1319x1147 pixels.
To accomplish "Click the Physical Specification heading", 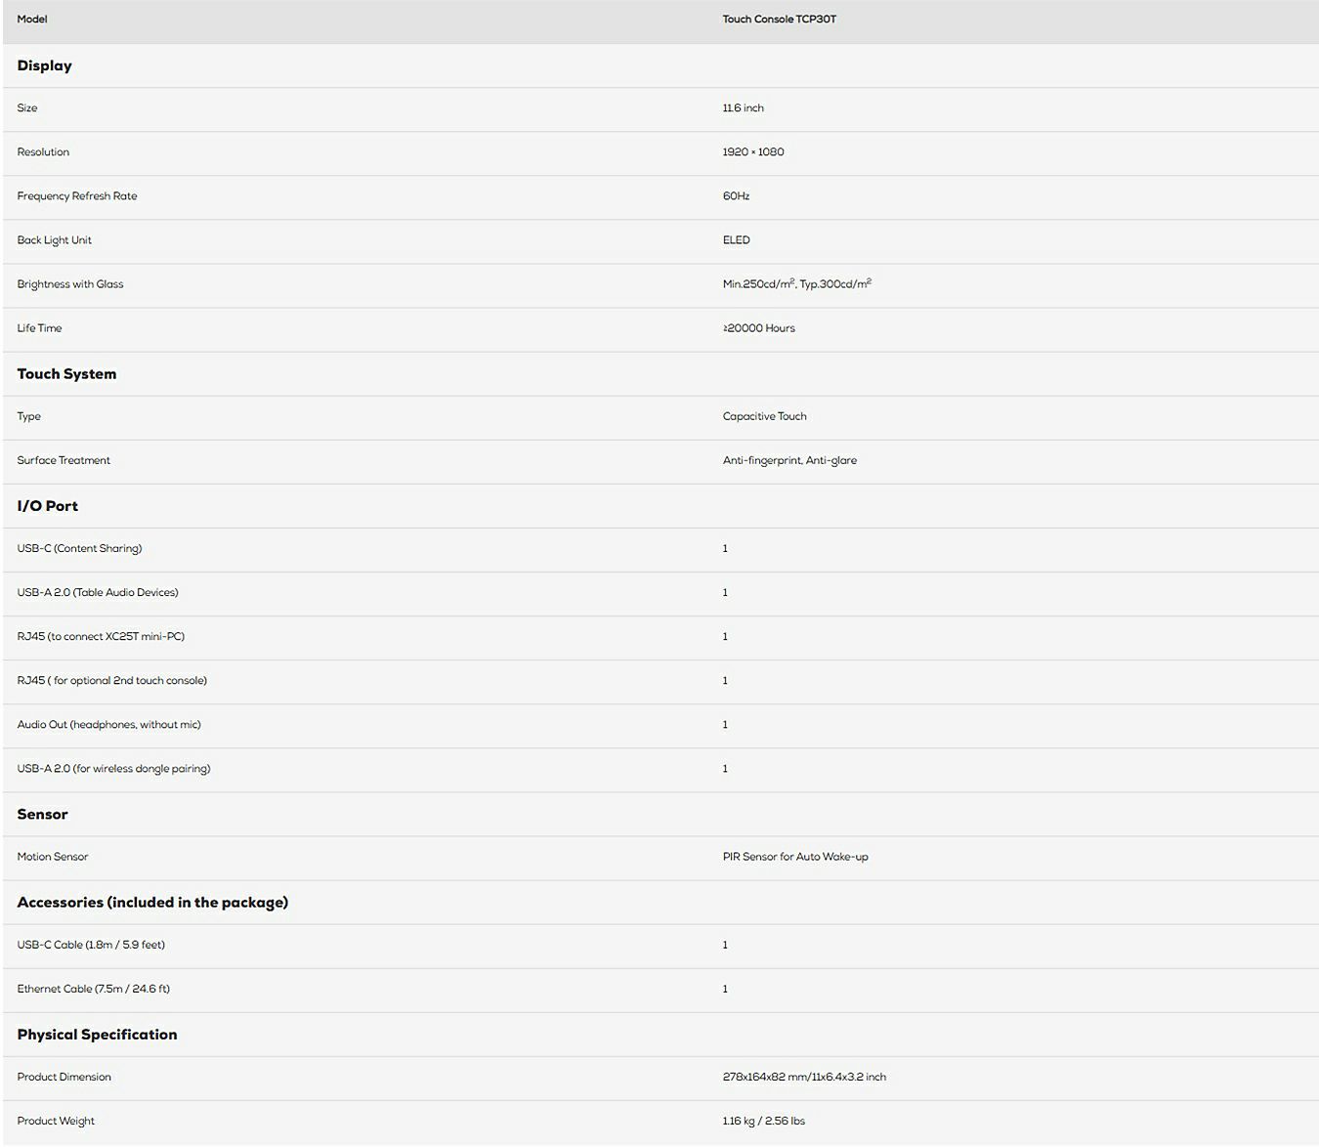I will [x=97, y=1035].
